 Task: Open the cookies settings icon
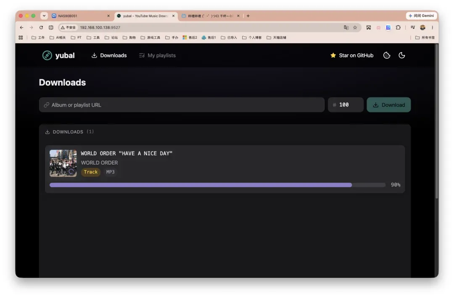(387, 55)
